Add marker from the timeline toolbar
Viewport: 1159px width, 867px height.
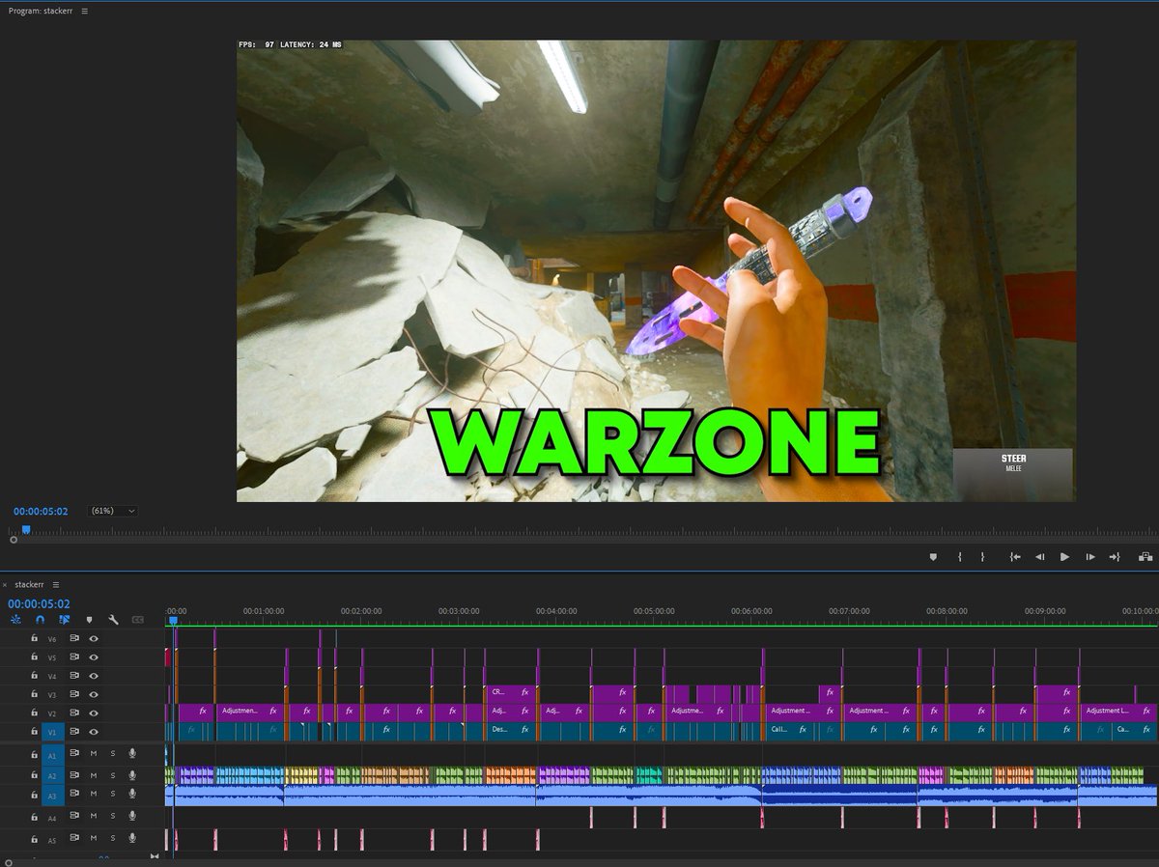point(89,620)
